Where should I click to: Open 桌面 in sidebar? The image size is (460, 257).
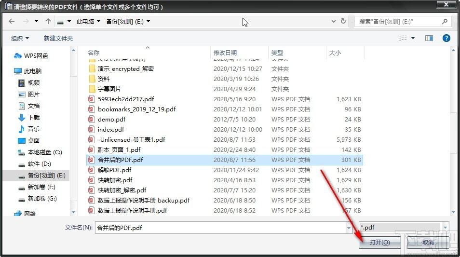pyautogui.click(x=29, y=140)
